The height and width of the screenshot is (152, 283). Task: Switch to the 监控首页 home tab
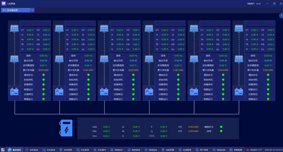pos(15,150)
